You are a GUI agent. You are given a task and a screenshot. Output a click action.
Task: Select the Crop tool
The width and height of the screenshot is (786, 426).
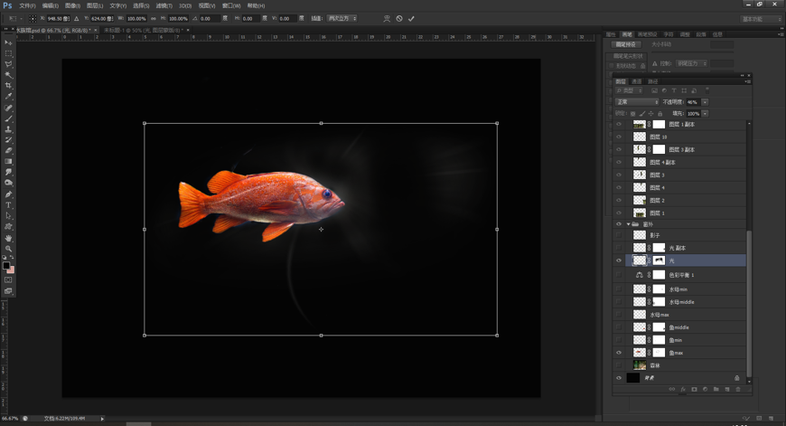tap(8, 86)
